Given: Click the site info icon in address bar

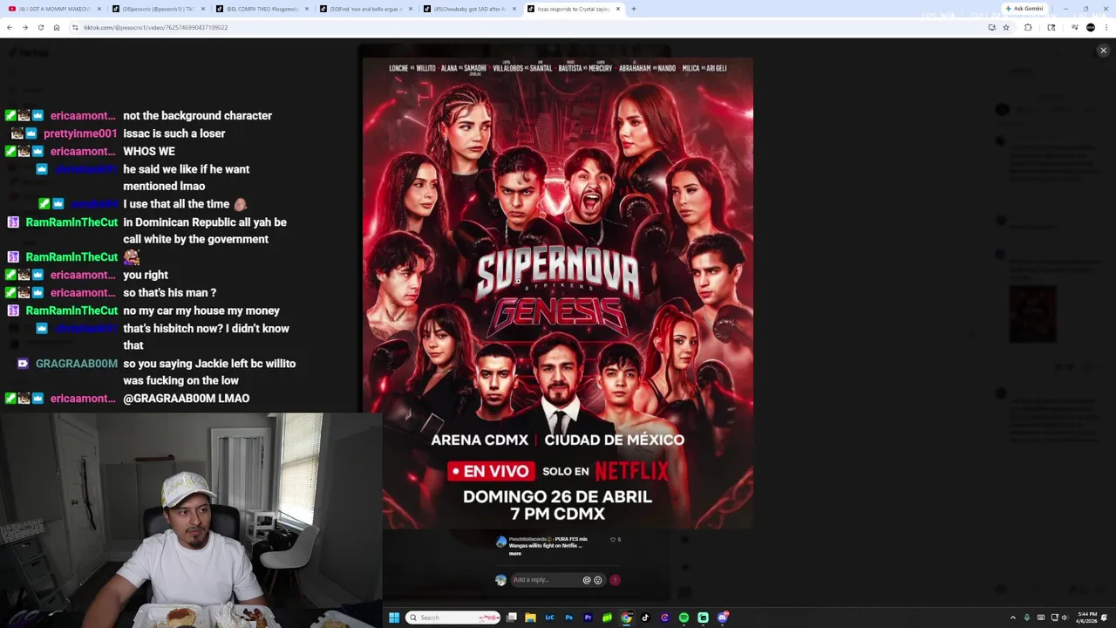Looking at the screenshot, I should pos(76,27).
